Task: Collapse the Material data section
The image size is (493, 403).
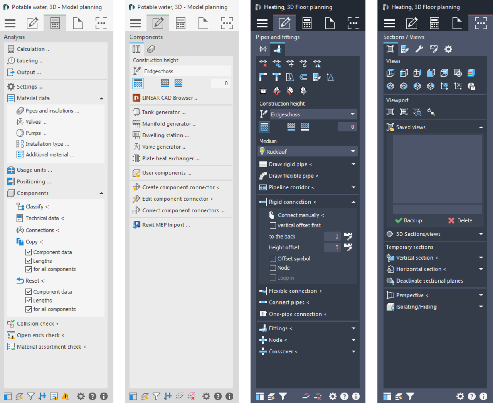Action: [x=101, y=98]
